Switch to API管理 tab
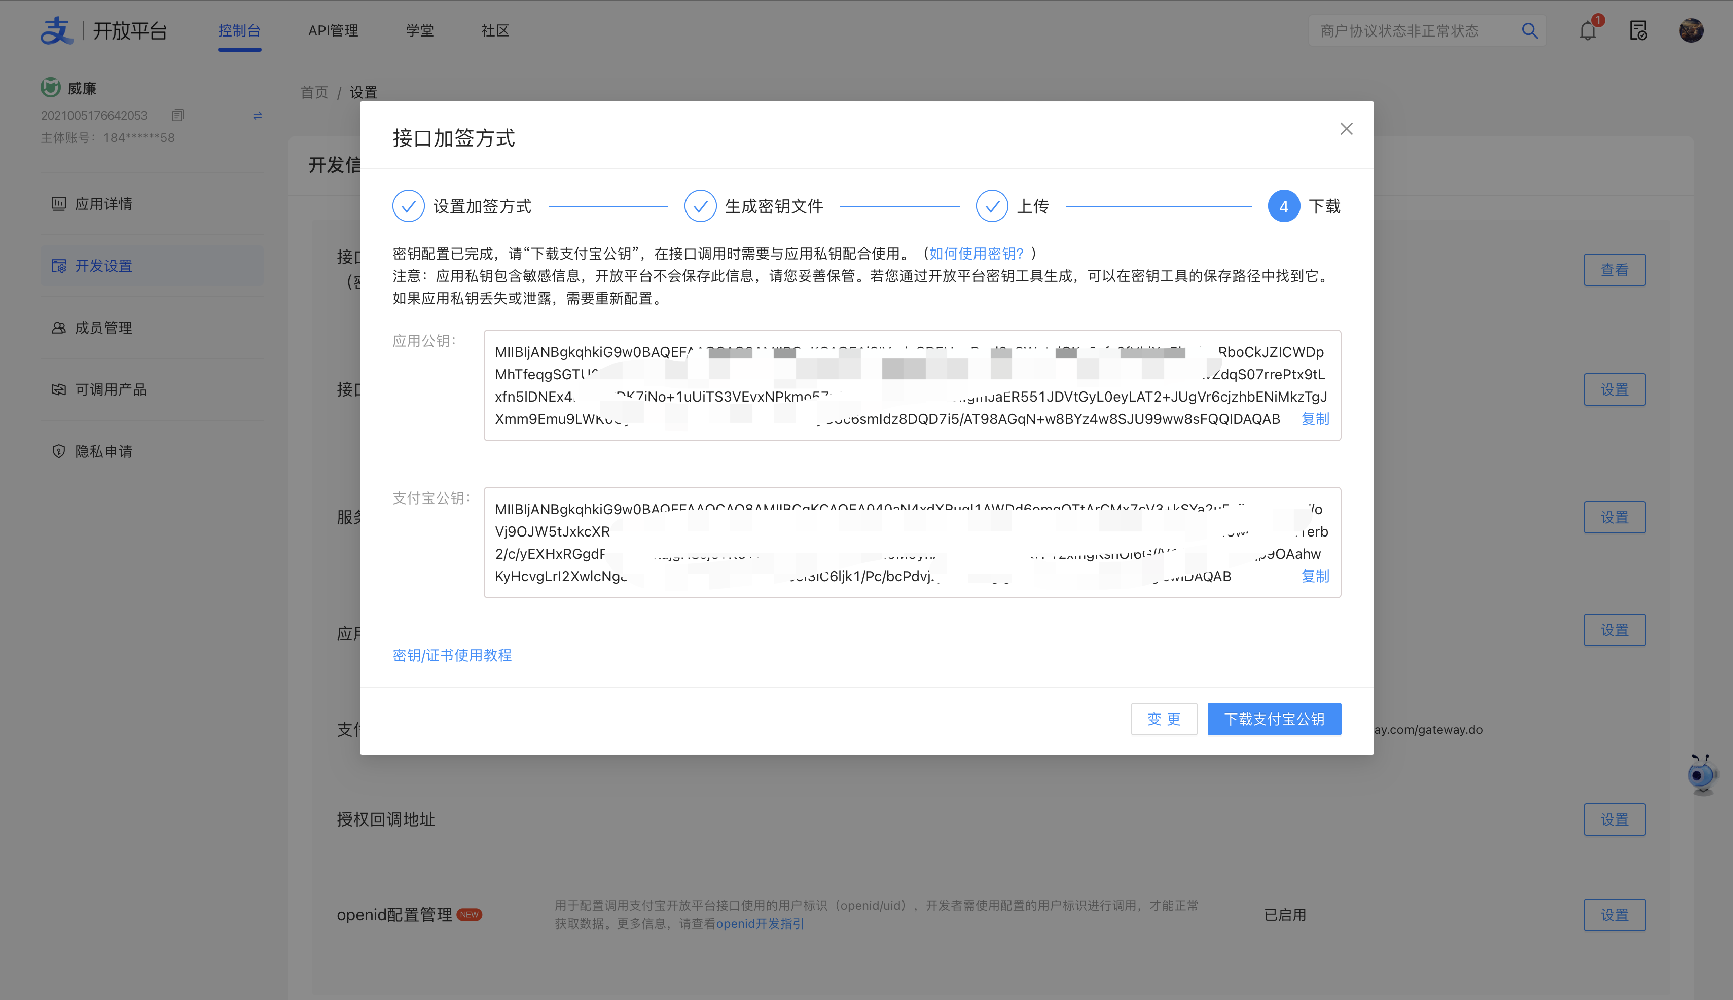 (333, 31)
